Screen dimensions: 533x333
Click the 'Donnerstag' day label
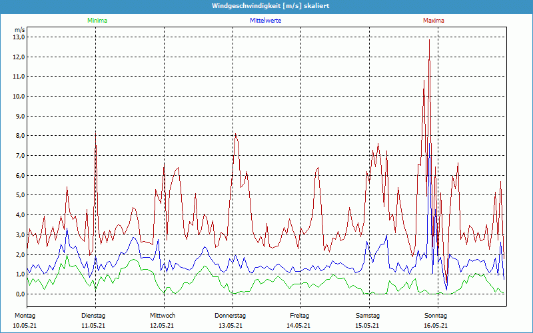pos(230,316)
